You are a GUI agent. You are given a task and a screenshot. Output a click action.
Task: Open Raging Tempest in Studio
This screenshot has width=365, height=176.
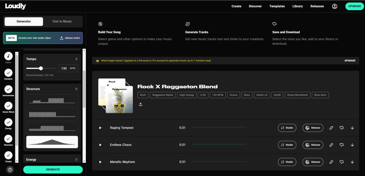pyautogui.click(x=287, y=128)
